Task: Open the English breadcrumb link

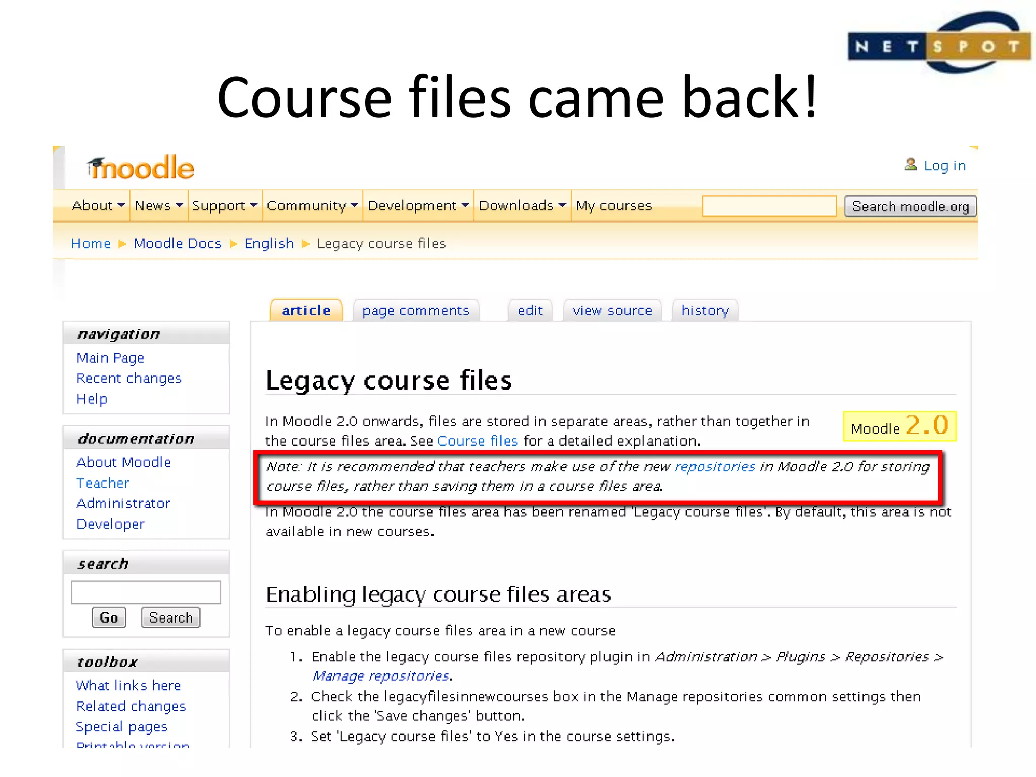Action: [269, 243]
